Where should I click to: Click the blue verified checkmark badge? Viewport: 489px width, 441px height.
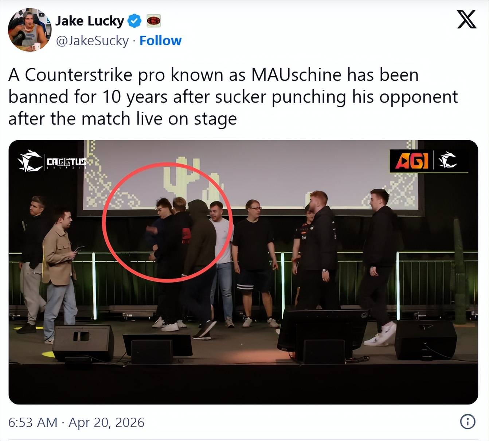point(135,21)
